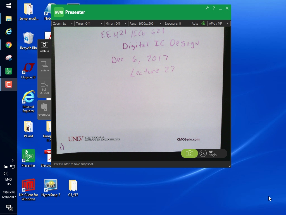Click the Presenter title text

(x=75, y=12)
